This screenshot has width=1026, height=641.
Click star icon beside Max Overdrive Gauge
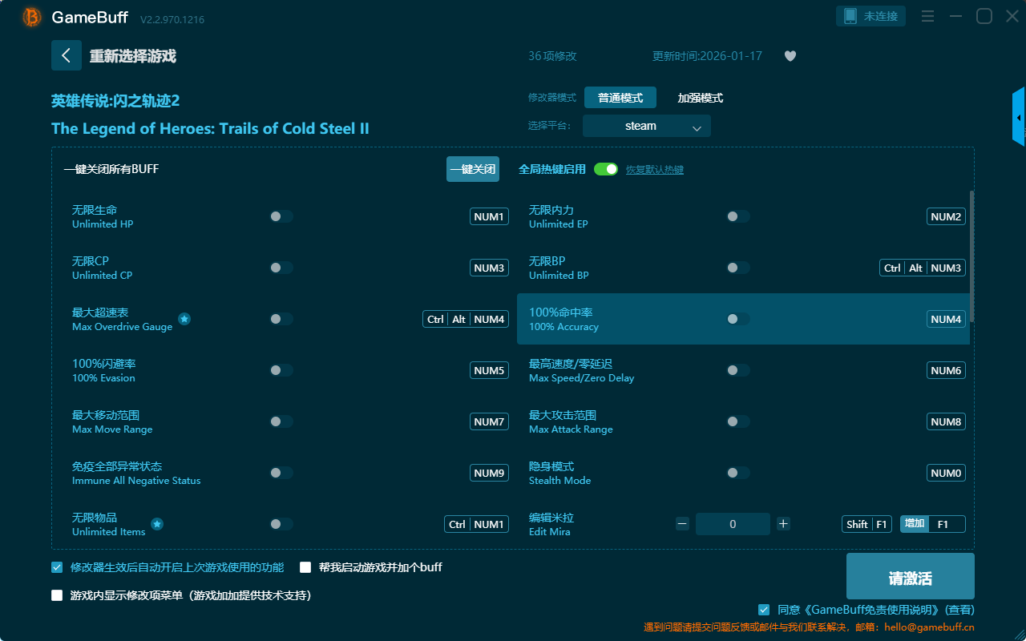(x=184, y=319)
